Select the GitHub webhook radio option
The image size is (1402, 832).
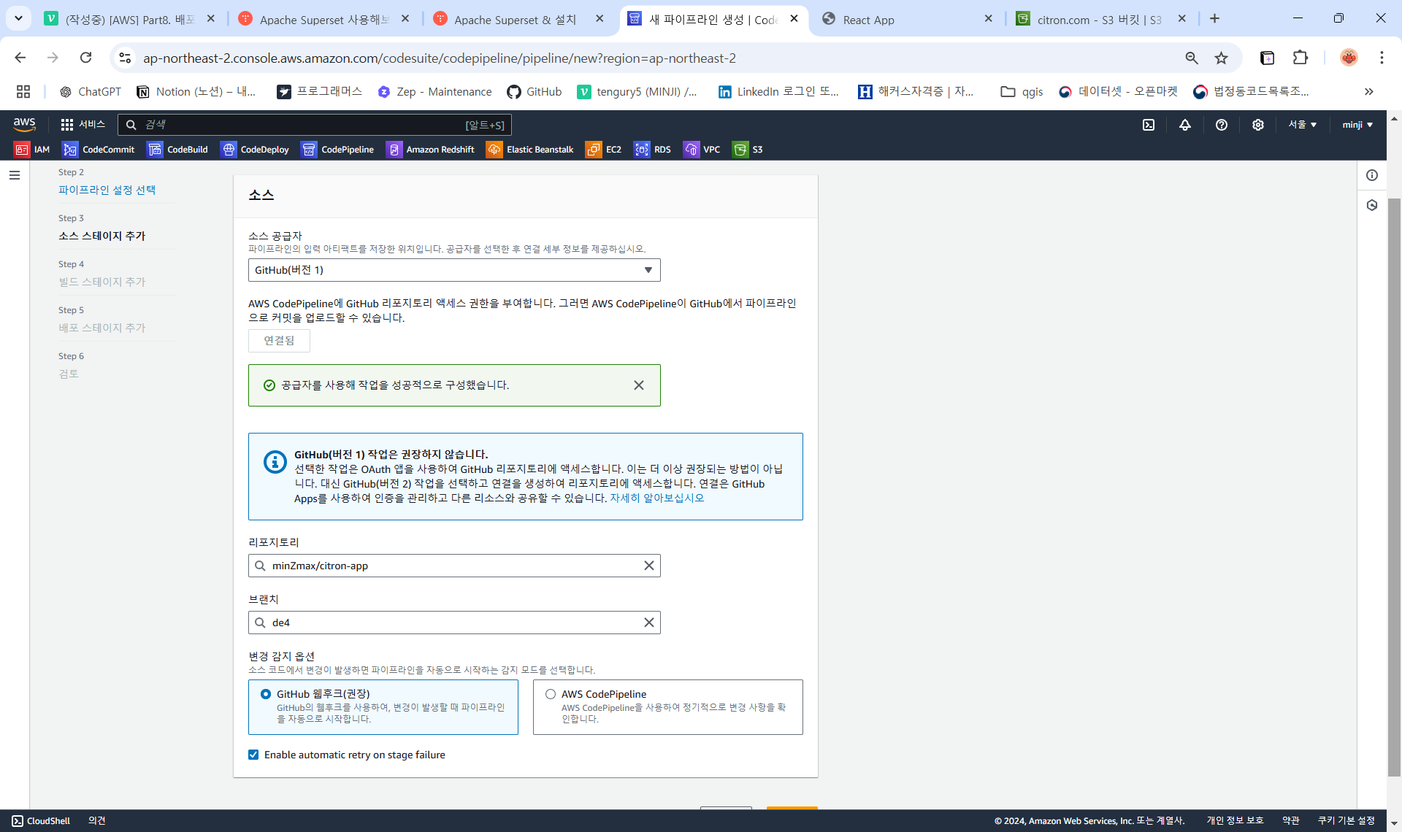[266, 694]
